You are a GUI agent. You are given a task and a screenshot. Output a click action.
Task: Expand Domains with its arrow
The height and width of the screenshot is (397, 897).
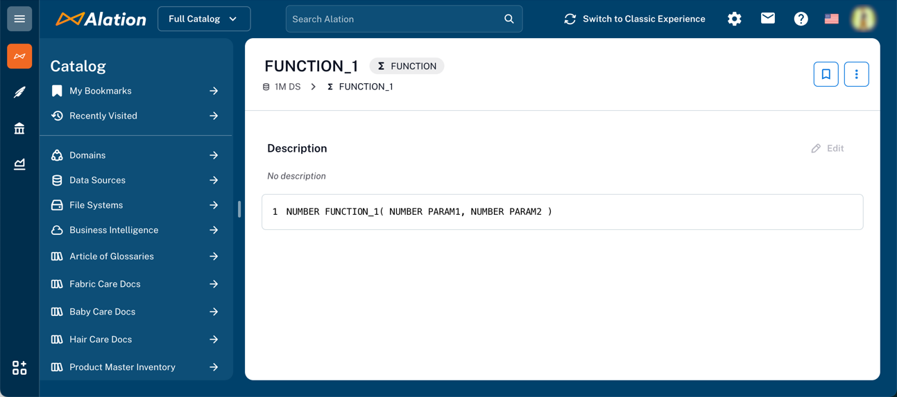point(214,155)
